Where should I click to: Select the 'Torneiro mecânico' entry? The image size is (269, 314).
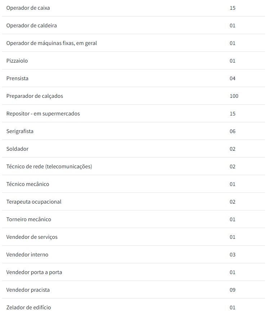coord(29,219)
